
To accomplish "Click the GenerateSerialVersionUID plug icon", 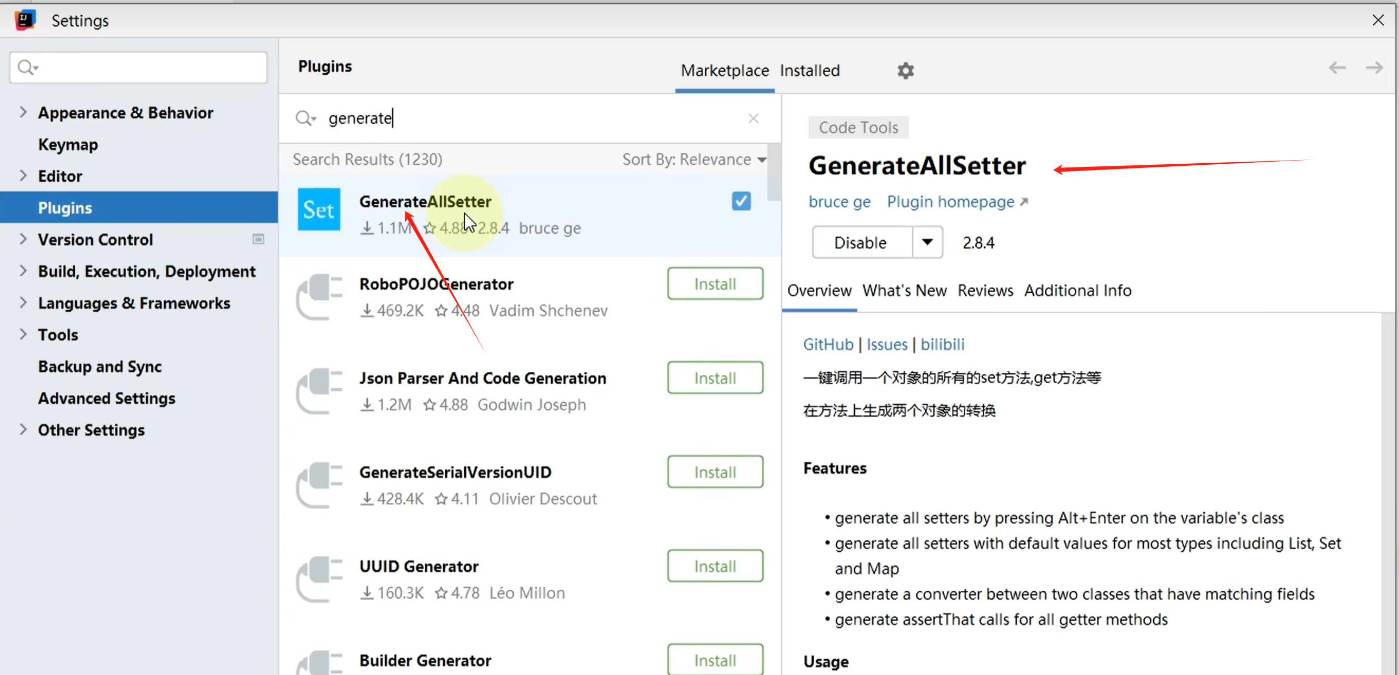I will point(319,485).
